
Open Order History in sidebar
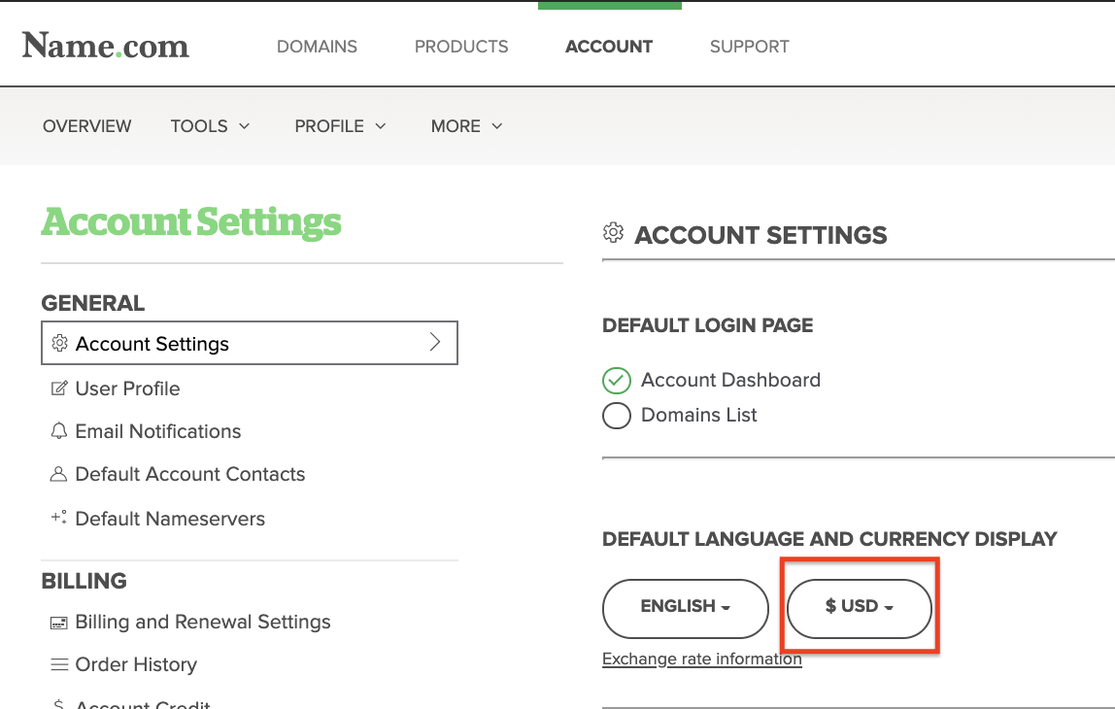click(136, 665)
